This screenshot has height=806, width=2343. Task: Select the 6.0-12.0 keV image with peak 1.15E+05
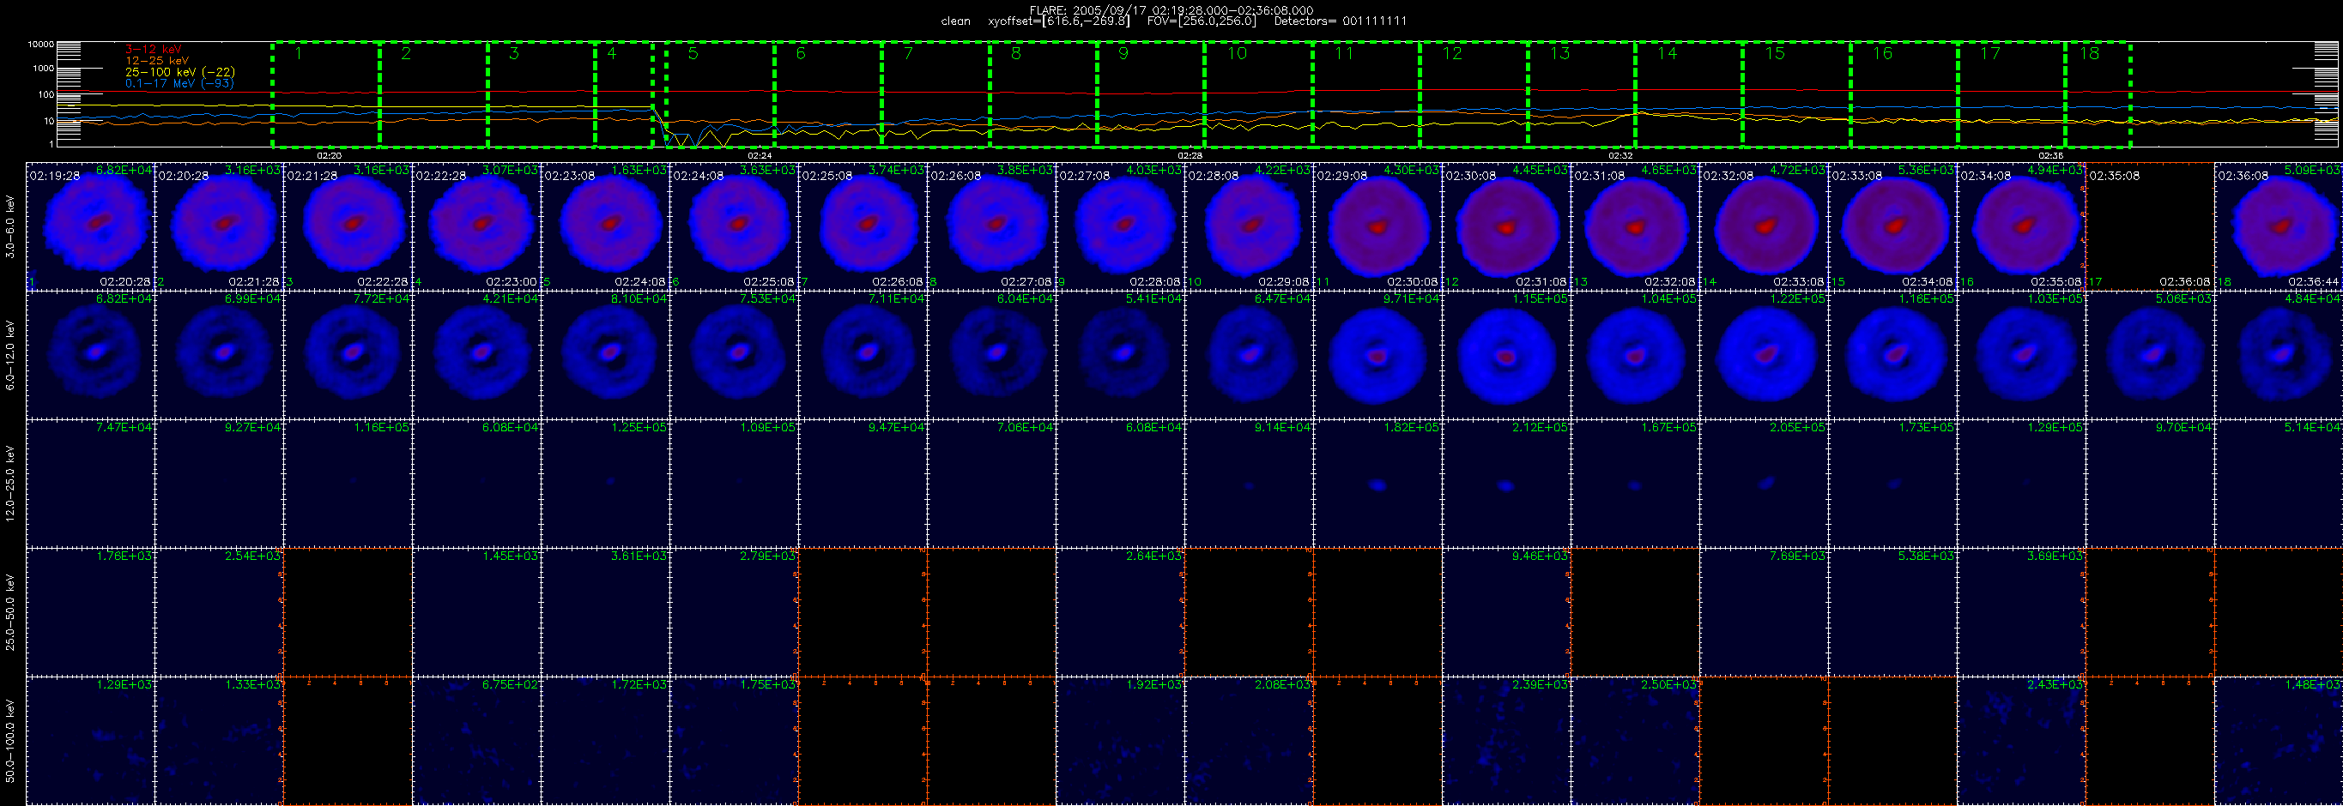1506,355
